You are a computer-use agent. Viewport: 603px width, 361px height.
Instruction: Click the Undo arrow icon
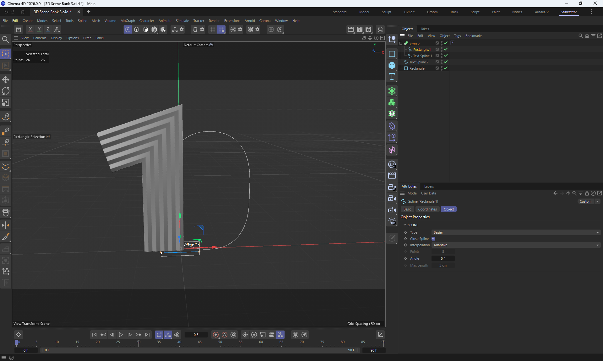[x=6, y=12]
